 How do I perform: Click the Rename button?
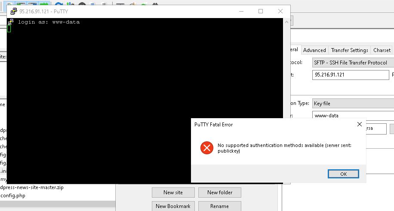tap(219, 206)
